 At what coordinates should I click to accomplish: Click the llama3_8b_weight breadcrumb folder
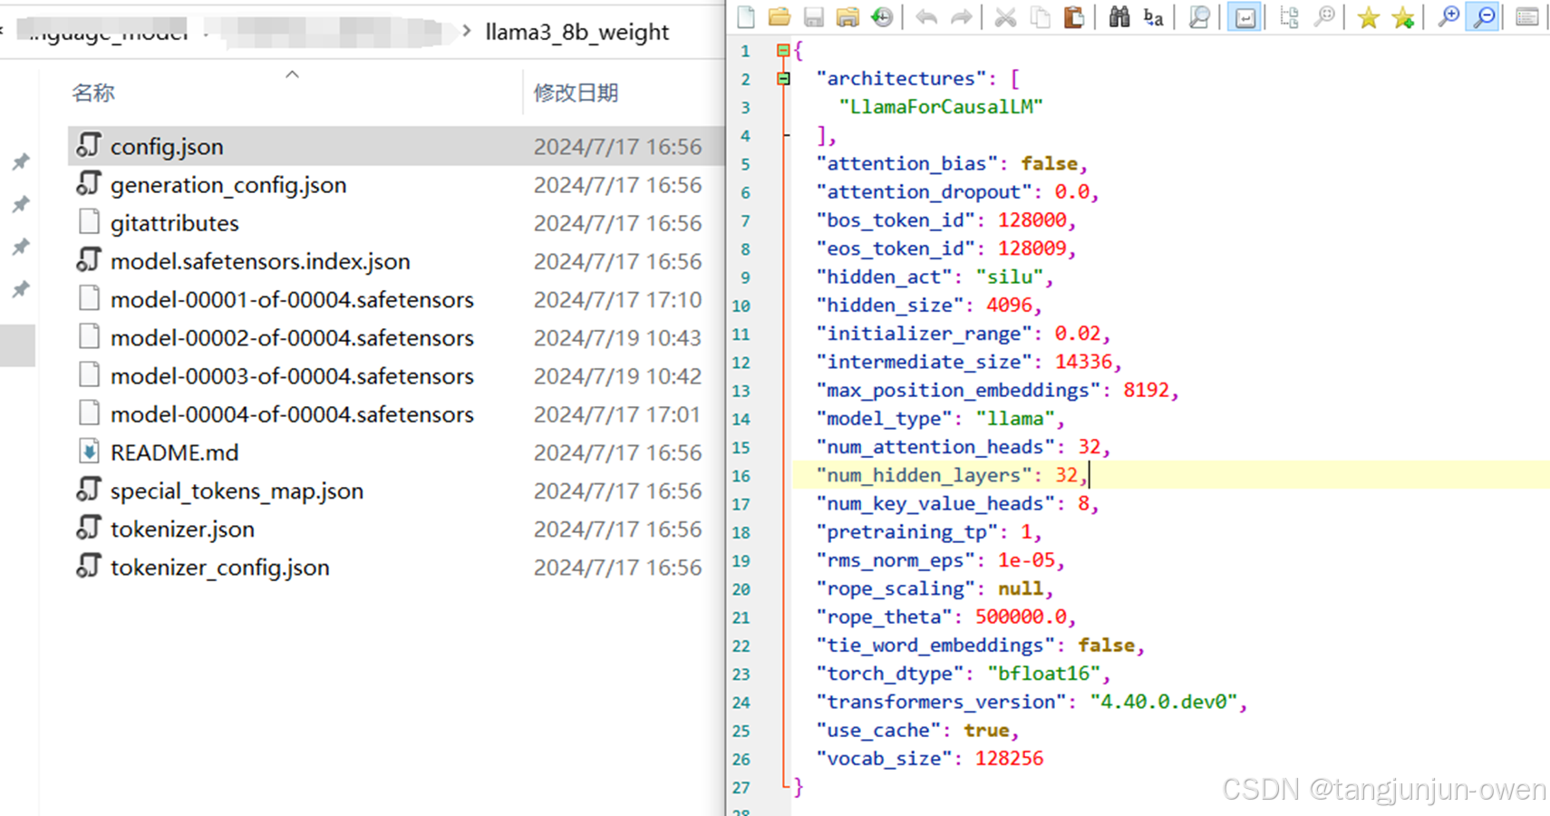(577, 32)
